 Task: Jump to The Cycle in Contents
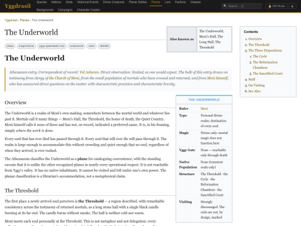[260, 56]
